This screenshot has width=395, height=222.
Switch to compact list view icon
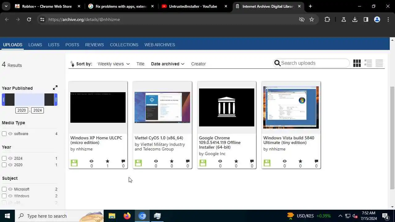coord(379,63)
